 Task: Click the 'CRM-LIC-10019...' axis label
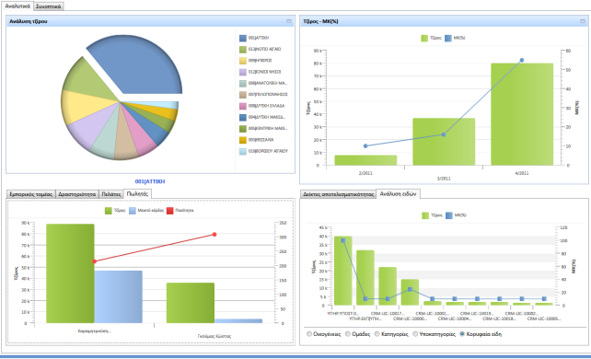point(477,313)
